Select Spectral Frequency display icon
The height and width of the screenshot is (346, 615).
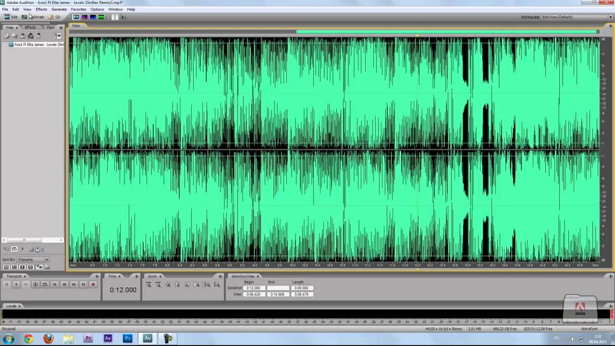click(x=85, y=17)
